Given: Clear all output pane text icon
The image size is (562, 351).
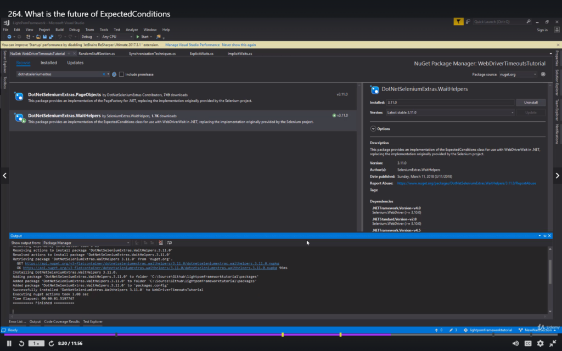Looking at the screenshot, I should (161, 242).
